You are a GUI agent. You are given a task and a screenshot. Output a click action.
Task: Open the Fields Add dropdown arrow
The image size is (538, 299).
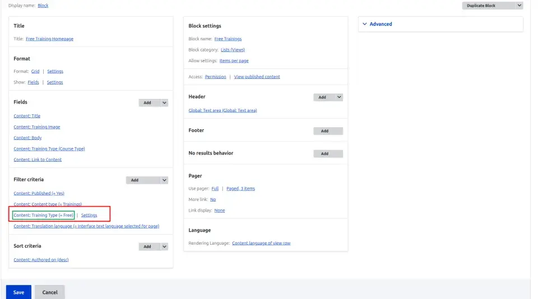164,102
